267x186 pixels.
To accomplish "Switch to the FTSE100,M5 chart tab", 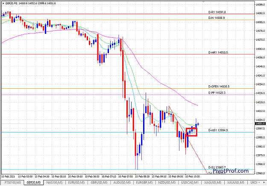I will (13, 183).
